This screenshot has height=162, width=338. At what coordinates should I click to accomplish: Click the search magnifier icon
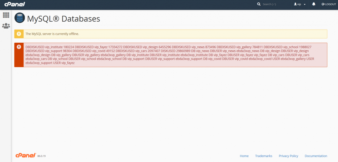(259, 4)
